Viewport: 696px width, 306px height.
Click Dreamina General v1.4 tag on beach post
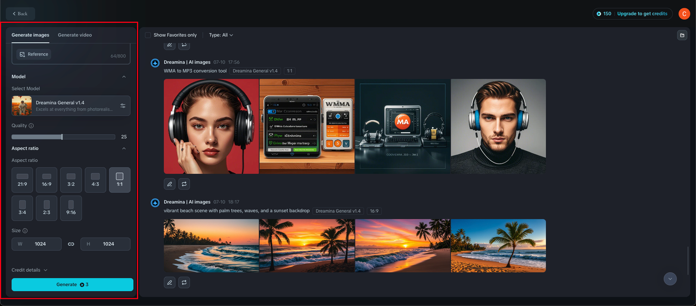coord(338,211)
